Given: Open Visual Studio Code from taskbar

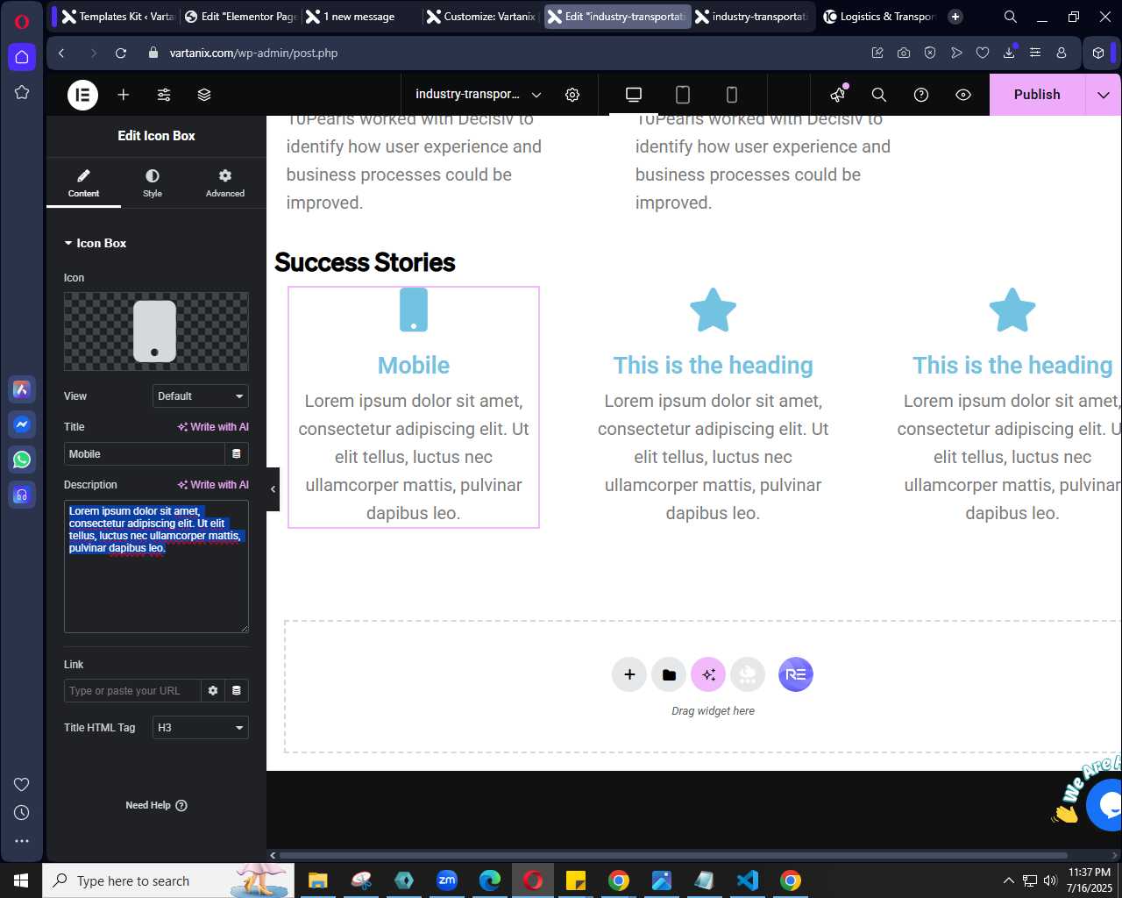Looking at the screenshot, I should [x=748, y=880].
